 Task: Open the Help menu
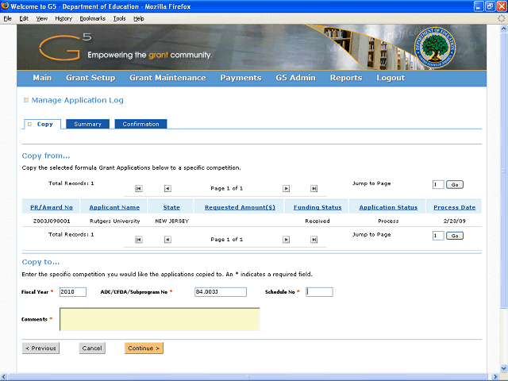point(139,18)
